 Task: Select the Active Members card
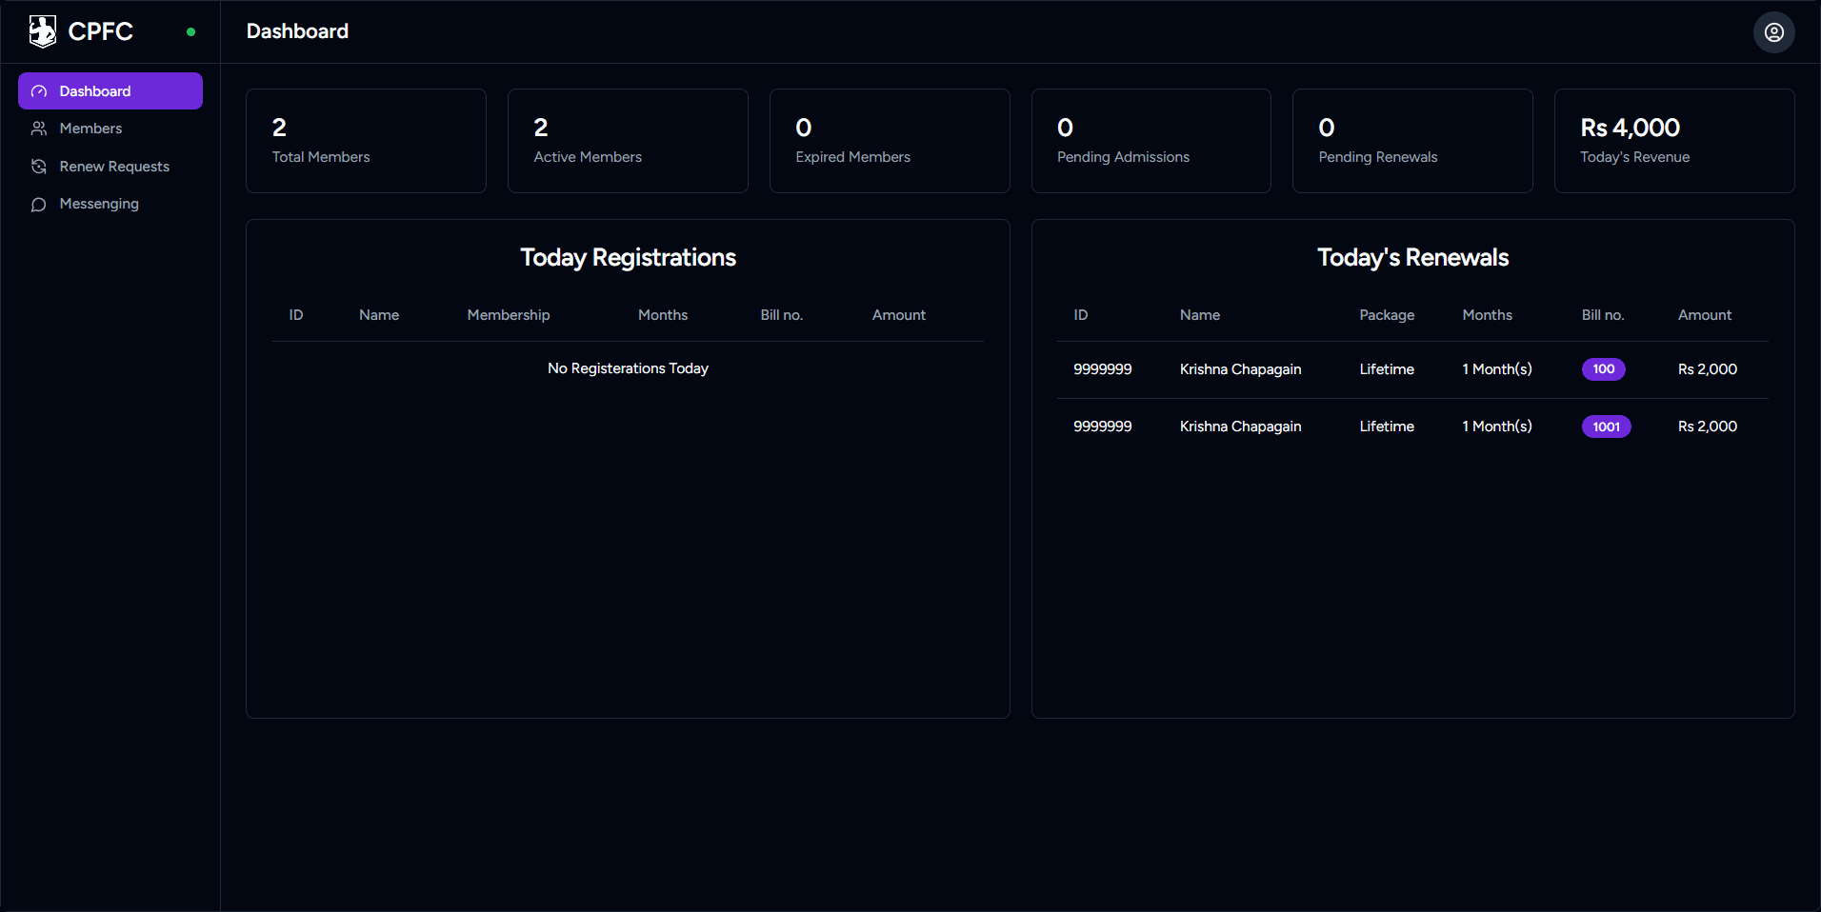(628, 141)
